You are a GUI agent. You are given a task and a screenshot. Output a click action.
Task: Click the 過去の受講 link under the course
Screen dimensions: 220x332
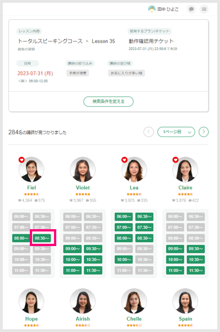tap(26, 49)
